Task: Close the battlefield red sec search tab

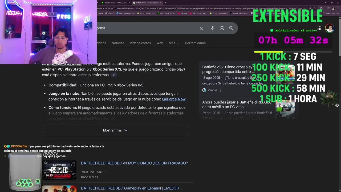Action: (161, 3)
